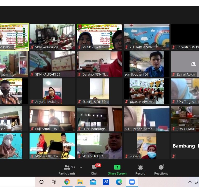The width and height of the screenshot is (199, 187).
Task: Open Windows search circle on taskbar
Action: coord(41,182)
